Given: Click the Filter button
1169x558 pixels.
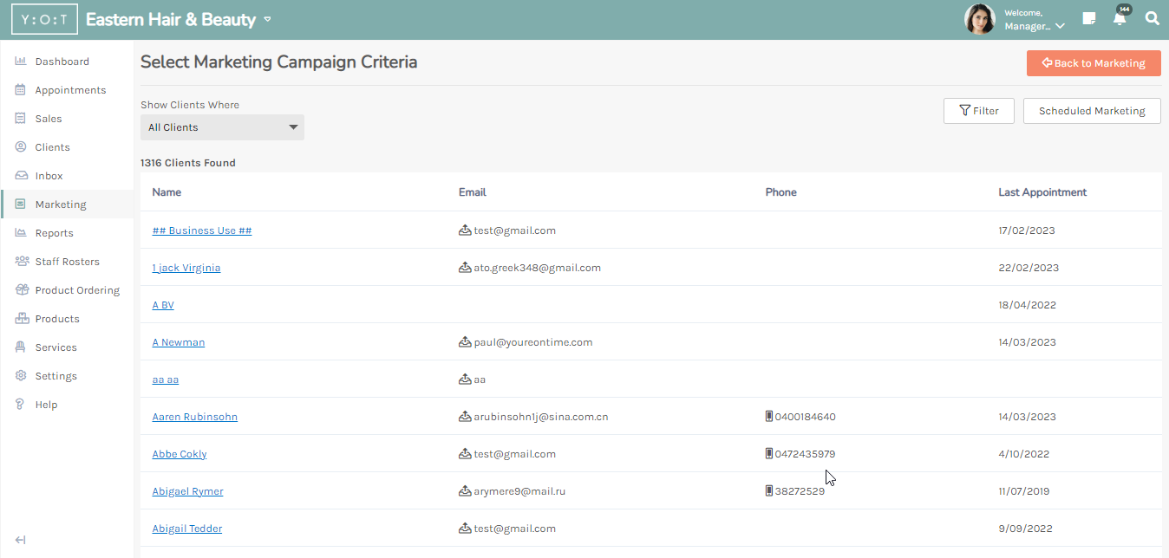Looking at the screenshot, I should point(979,111).
